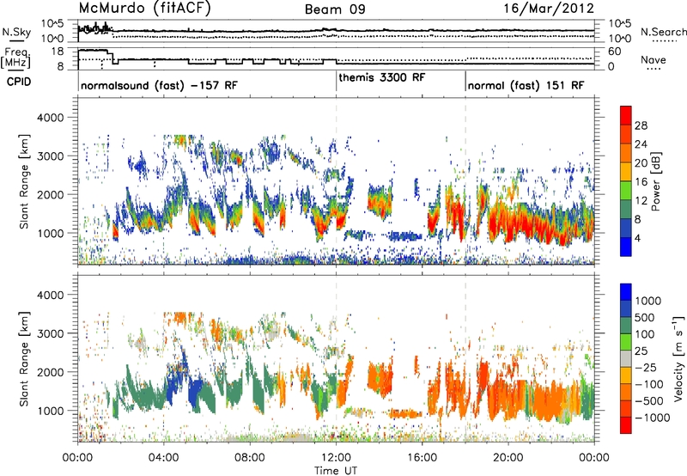Click the 'Power [dB]' colorbar title
This screenshot has width=687, height=476.
pyautogui.click(x=655, y=181)
